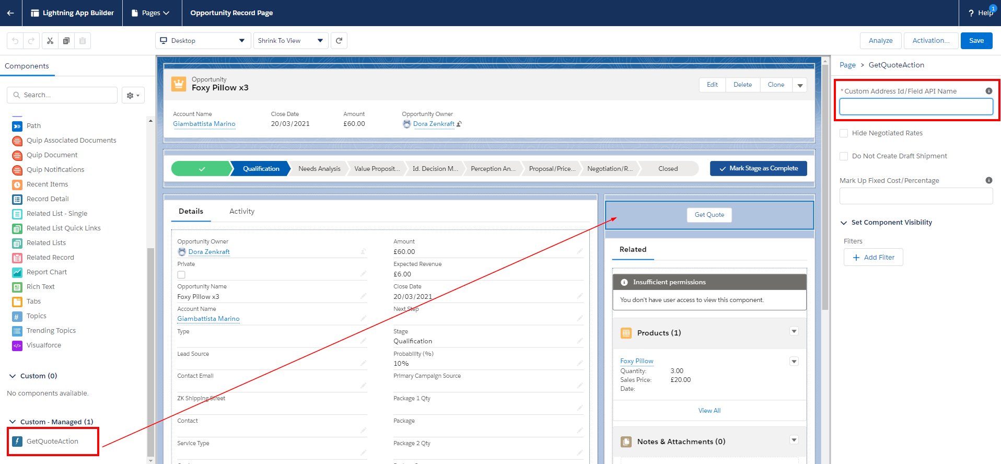
Task: Toggle the Private checkbox in Details
Action: (x=181, y=275)
